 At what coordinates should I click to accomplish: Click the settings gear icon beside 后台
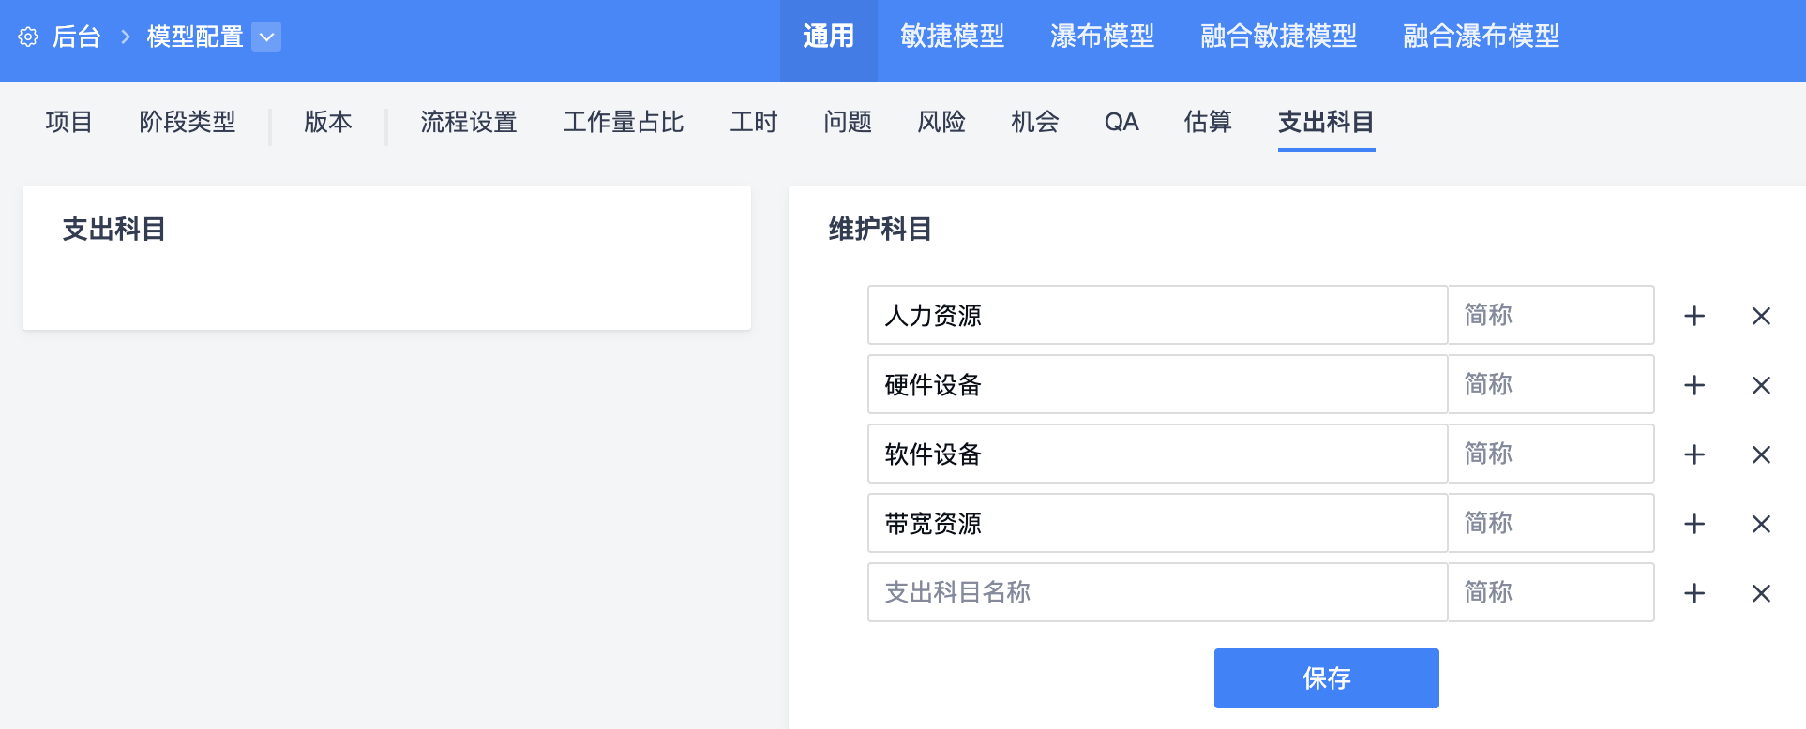[28, 37]
